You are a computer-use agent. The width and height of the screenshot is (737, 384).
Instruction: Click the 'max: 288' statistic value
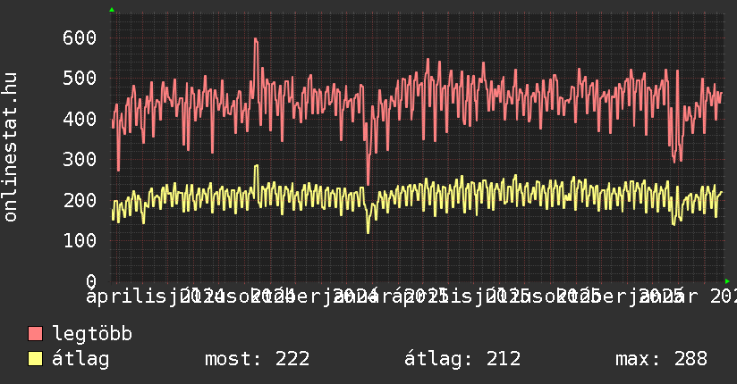point(661,359)
